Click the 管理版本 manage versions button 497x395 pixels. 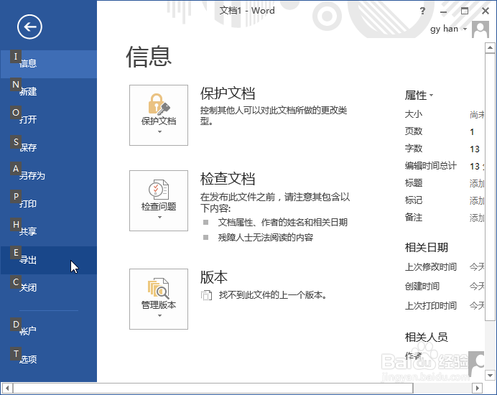(x=159, y=299)
